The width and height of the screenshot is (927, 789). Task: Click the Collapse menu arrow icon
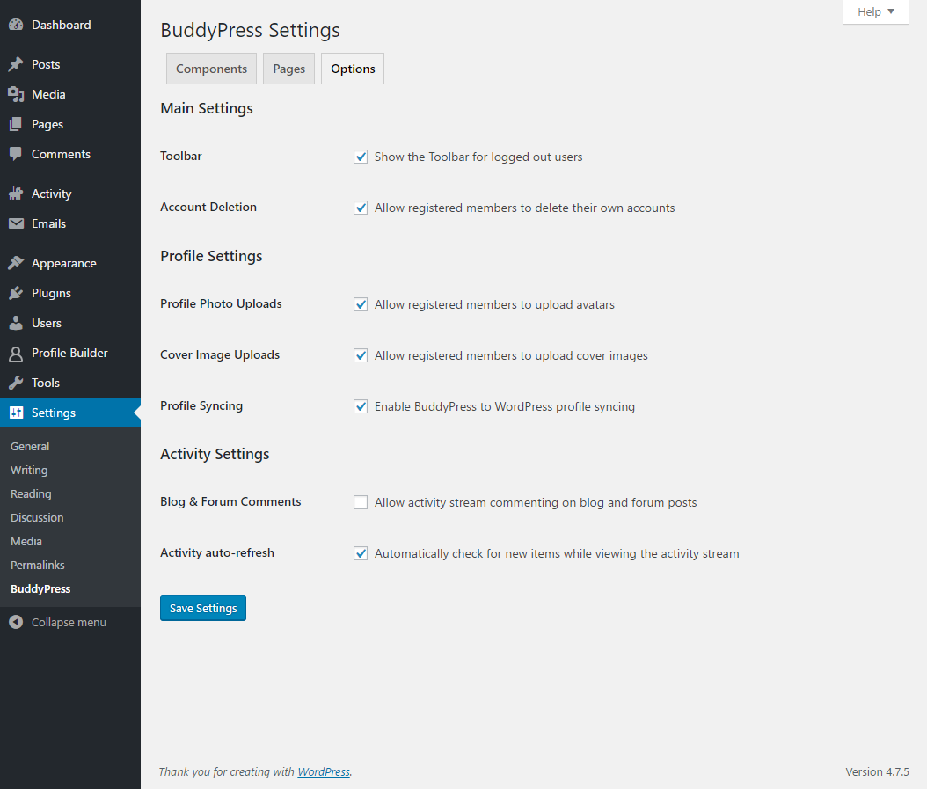click(16, 622)
